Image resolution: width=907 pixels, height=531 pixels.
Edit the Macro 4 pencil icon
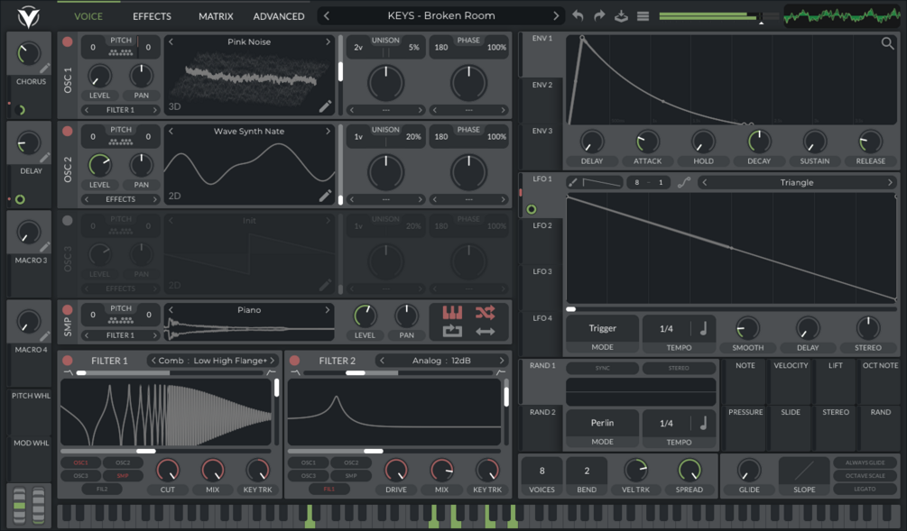(x=44, y=336)
